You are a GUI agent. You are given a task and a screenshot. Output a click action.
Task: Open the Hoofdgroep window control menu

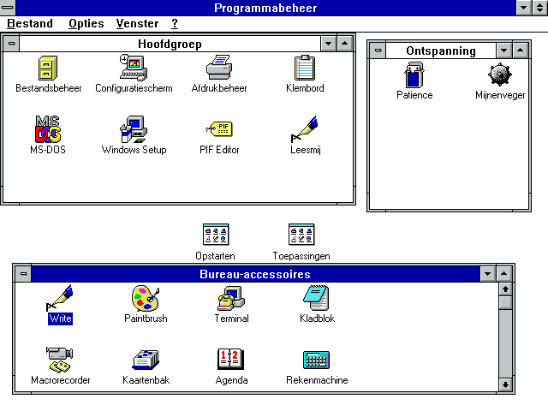point(11,44)
